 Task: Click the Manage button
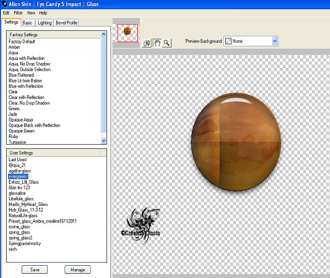click(x=77, y=270)
